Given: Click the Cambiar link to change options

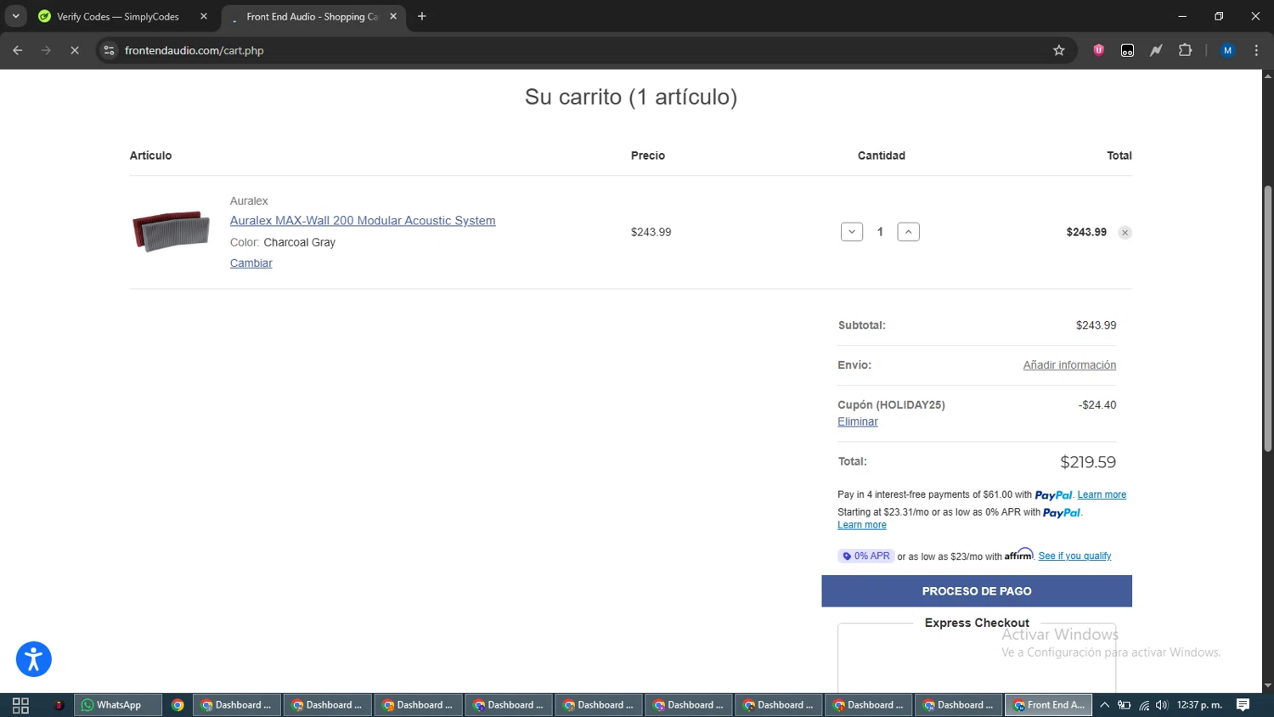Looking at the screenshot, I should click(x=251, y=263).
